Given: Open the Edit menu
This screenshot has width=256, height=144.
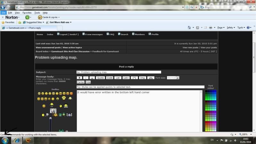Looking at the screenshot, I should pos(10,13).
